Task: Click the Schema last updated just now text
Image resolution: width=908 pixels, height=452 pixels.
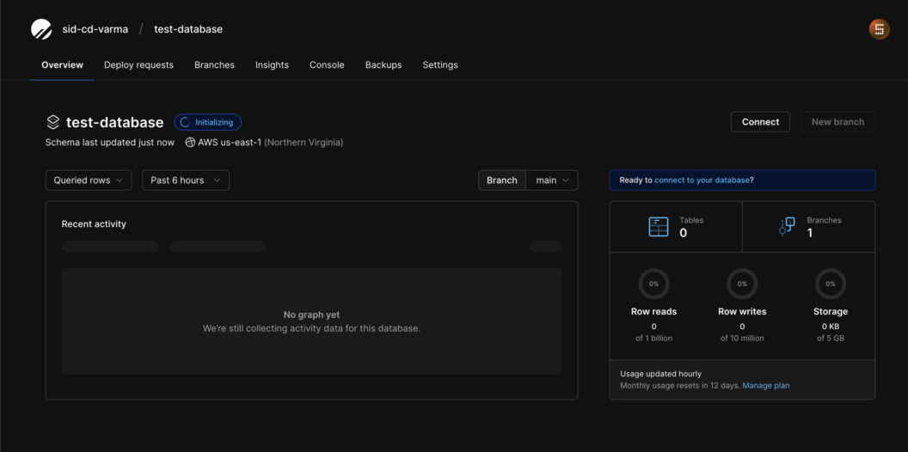Action: point(110,143)
